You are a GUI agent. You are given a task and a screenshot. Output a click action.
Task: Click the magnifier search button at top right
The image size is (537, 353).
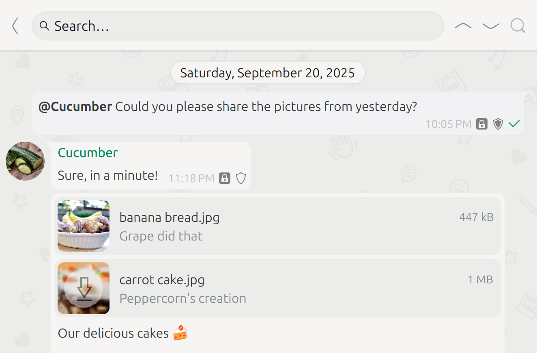click(518, 26)
